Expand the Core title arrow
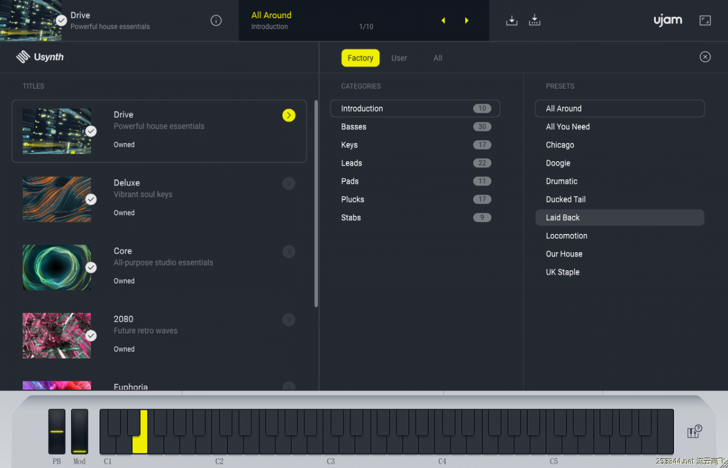 point(289,252)
